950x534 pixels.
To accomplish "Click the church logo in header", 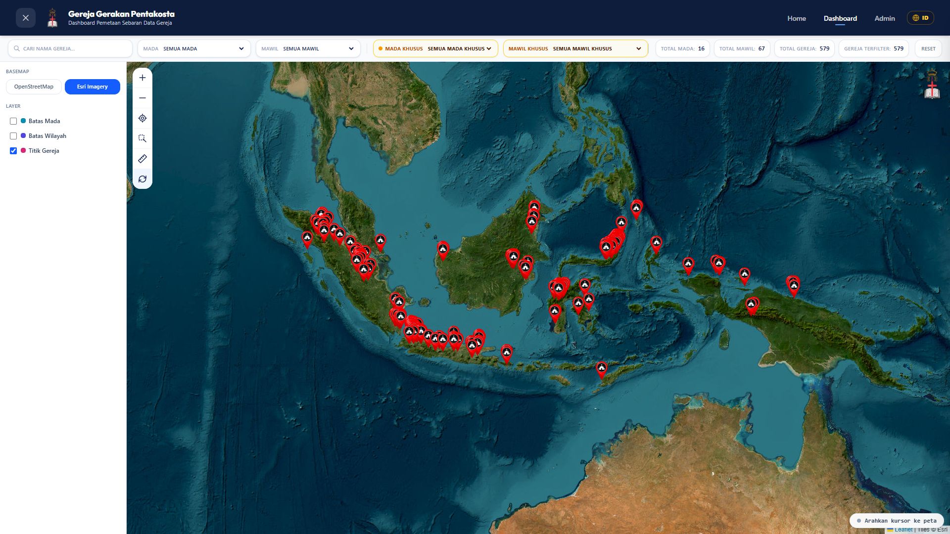I will coord(52,18).
